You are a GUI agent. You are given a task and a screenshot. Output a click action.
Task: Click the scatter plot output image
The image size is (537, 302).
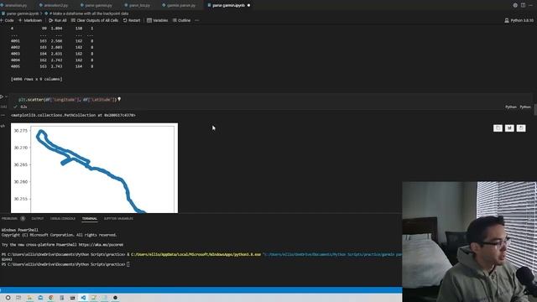[94, 168]
